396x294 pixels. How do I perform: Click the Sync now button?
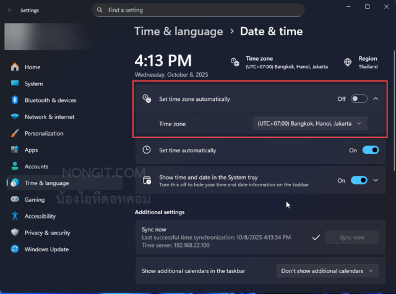352,237
